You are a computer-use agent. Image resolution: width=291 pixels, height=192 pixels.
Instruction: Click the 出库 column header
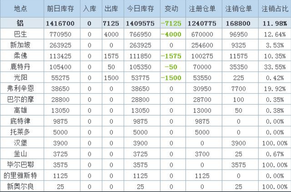coord(111,9)
